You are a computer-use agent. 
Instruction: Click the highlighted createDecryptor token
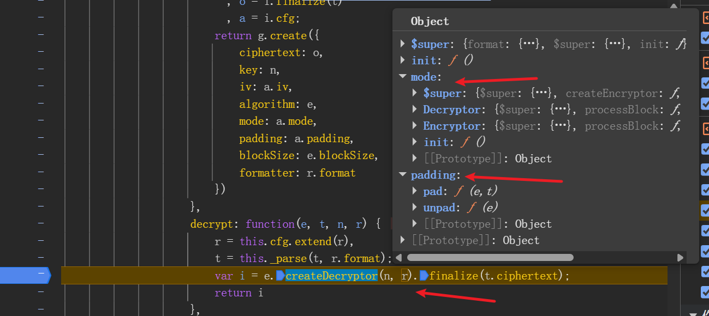tap(331, 276)
